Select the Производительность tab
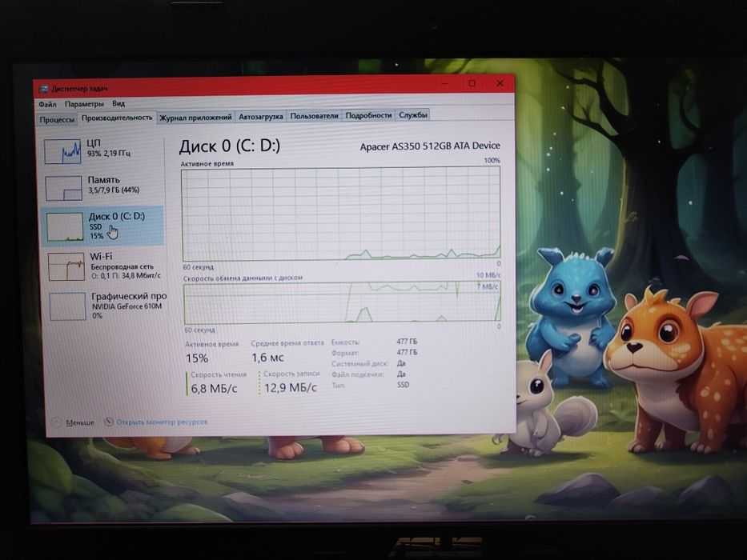 click(117, 117)
